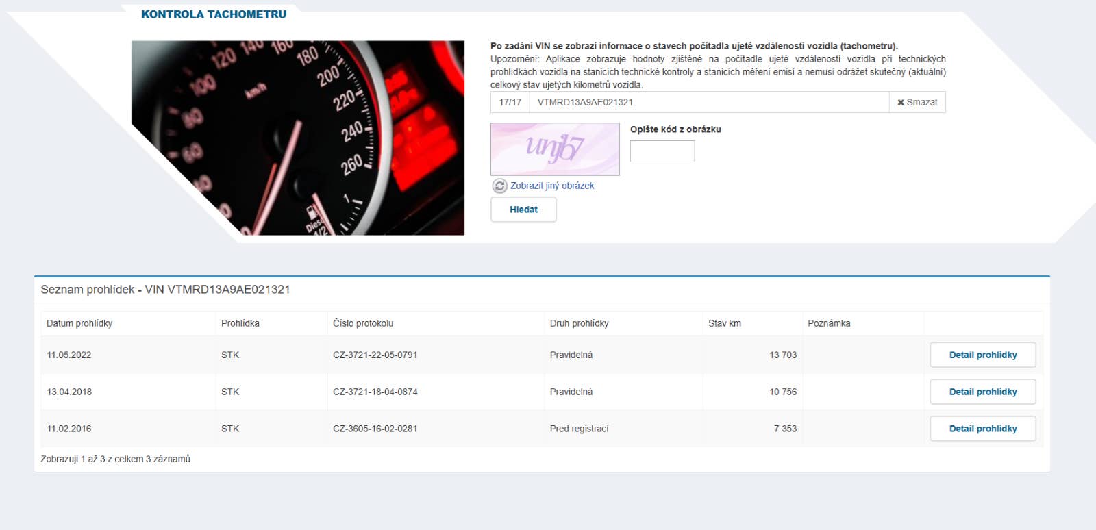
Task: Click the captcha code text box
Action: [x=662, y=151]
